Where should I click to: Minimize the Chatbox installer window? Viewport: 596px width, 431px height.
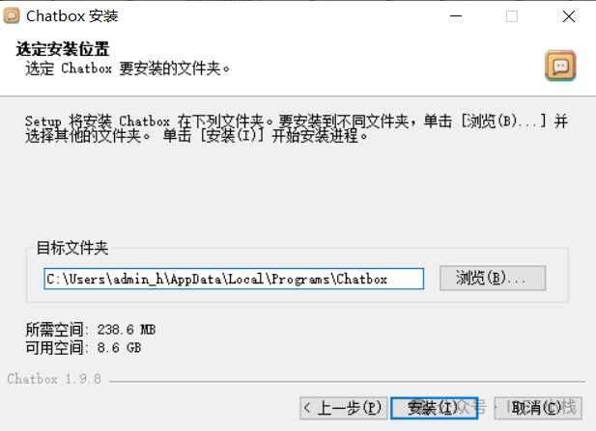456,16
